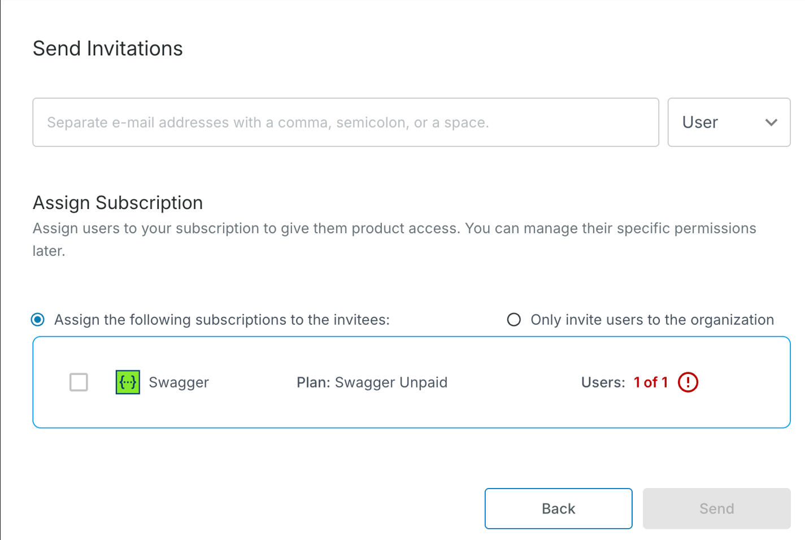
Task: Click the 'Only invite users to the organization' label
Action: [652, 320]
